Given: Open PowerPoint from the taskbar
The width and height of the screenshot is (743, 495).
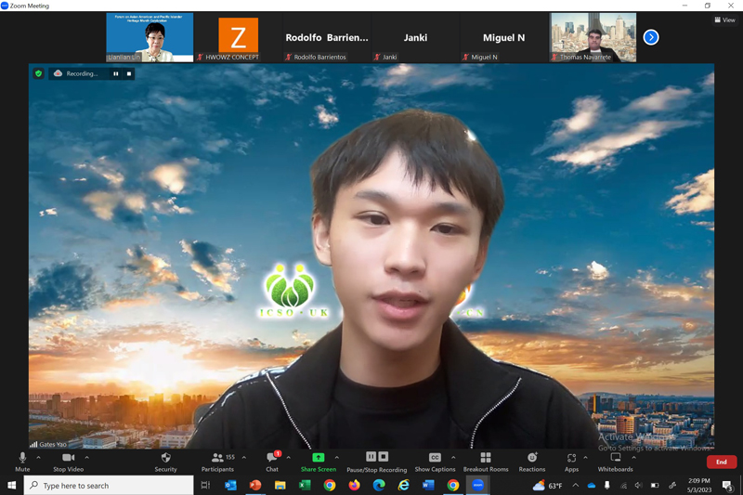Looking at the screenshot, I should tap(255, 485).
